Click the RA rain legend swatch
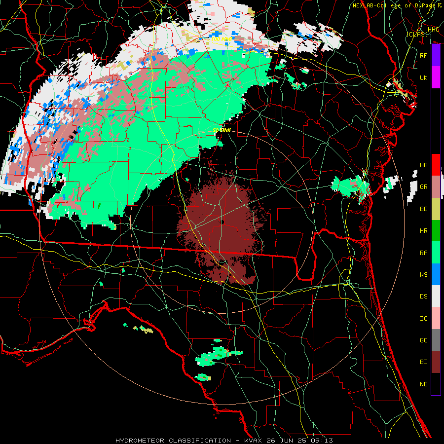Image resolution: width=444 pixels, height=444 pixels. point(436,253)
